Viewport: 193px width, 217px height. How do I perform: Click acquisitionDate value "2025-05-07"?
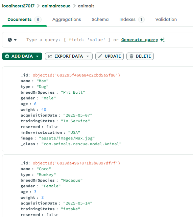tap(78, 115)
